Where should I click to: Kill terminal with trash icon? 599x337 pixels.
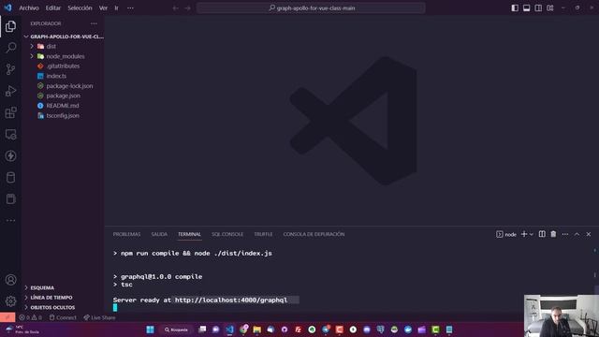553,234
